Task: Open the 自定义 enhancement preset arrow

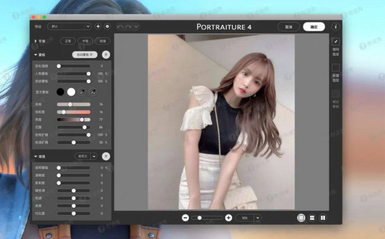Action: [x=94, y=157]
